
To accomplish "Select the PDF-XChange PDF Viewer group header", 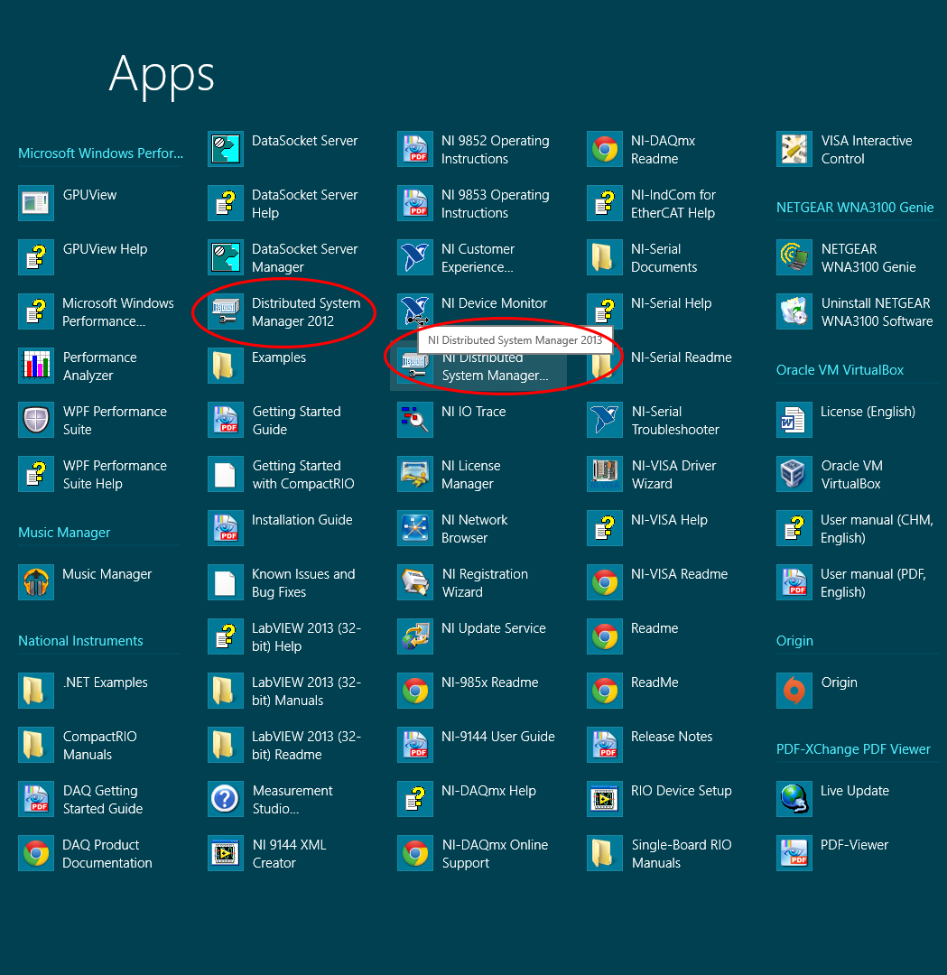I will [x=853, y=749].
